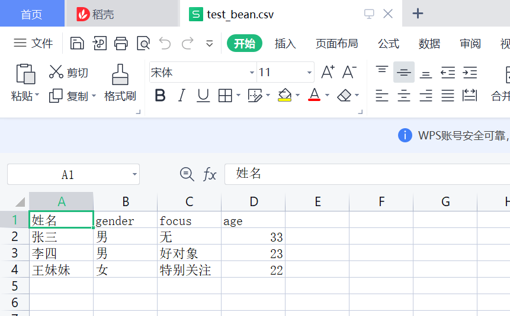
Task: Expand quick access toolbar customization arrow
Action: point(210,44)
